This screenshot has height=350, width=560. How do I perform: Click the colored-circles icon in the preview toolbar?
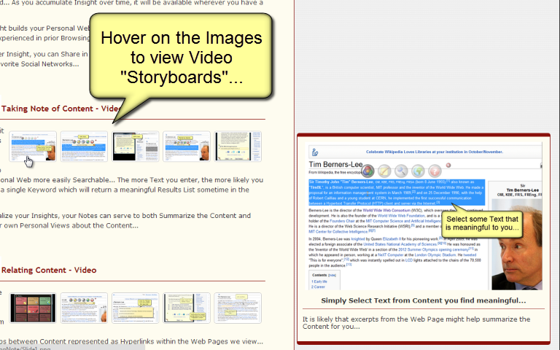(x=367, y=171)
